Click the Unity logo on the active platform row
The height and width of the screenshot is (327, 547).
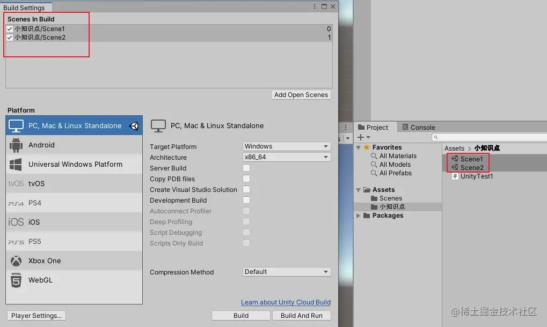click(x=134, y=126)
